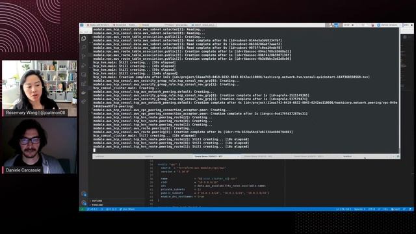Image resolution: width=416 pixels, height=234 pixels.
Task: Open the Docker whale icon in activity bar
Action: 84,92
